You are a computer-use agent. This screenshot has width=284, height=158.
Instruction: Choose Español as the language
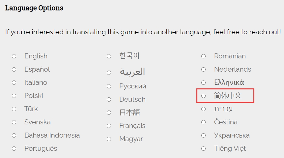pos(14,70)
